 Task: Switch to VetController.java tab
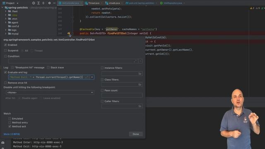[70, 3]
